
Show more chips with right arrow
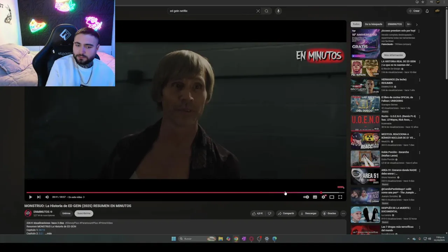pos(416,24)
